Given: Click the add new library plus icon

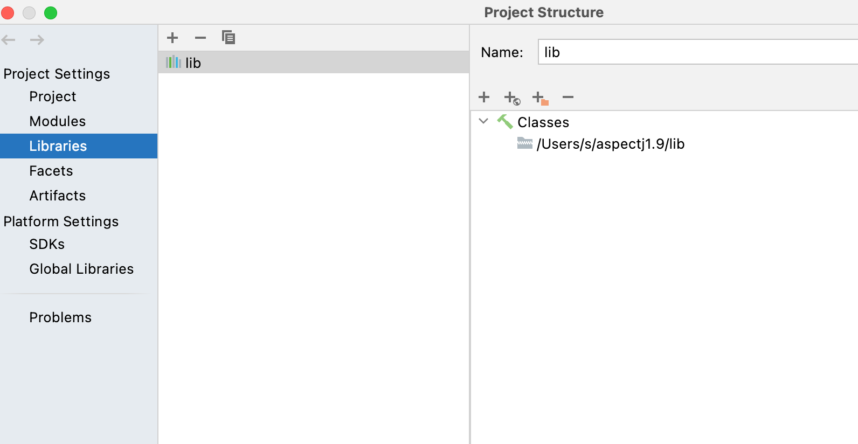Looking at the screenshot, I should pyautogui.click(x=172, y=38).
